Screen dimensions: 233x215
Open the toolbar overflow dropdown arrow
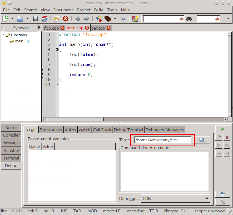229,19
